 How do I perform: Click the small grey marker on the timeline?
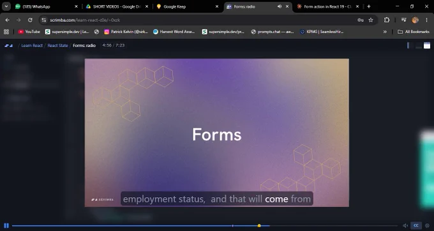pos(233,226)
